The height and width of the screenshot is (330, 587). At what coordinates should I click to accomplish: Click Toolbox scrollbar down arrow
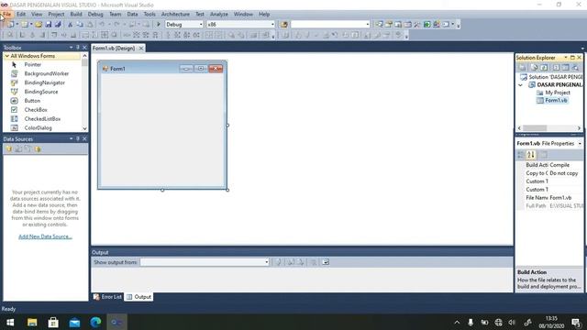(84, 128)
